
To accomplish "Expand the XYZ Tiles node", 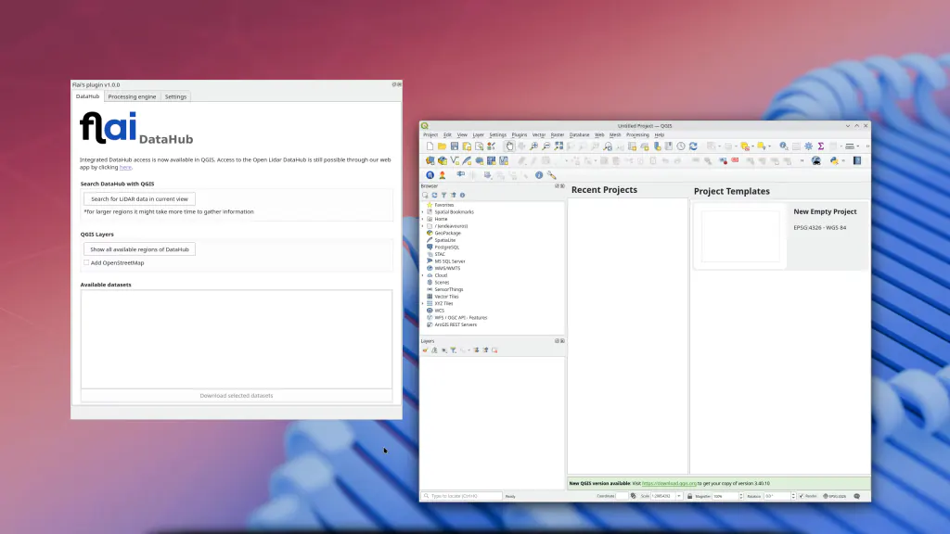I will click(423, 303).
